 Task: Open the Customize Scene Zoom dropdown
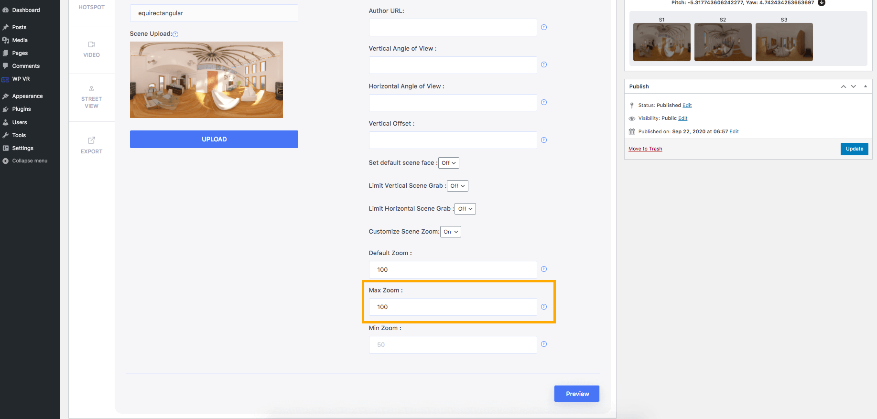pos(451,232)
